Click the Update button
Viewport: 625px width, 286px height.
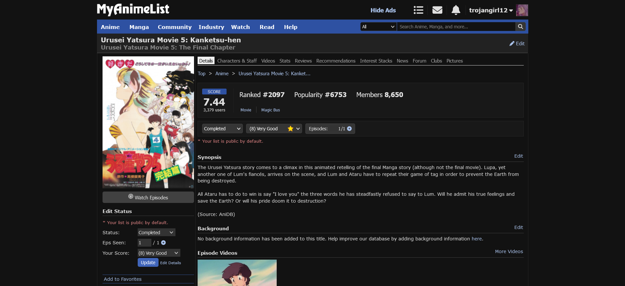point(148,263)
